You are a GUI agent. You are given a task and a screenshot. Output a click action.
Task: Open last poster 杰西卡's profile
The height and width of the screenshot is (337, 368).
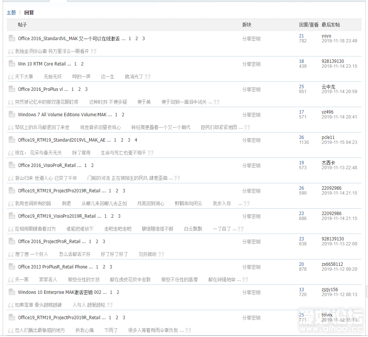(x=328, y=163)
